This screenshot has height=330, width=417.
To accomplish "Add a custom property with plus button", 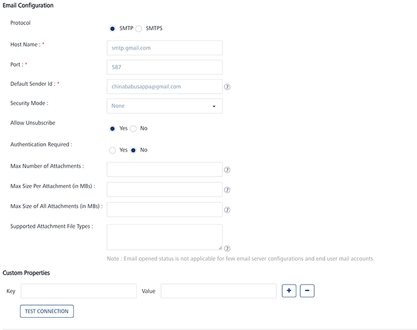I will tap(289, 291).
